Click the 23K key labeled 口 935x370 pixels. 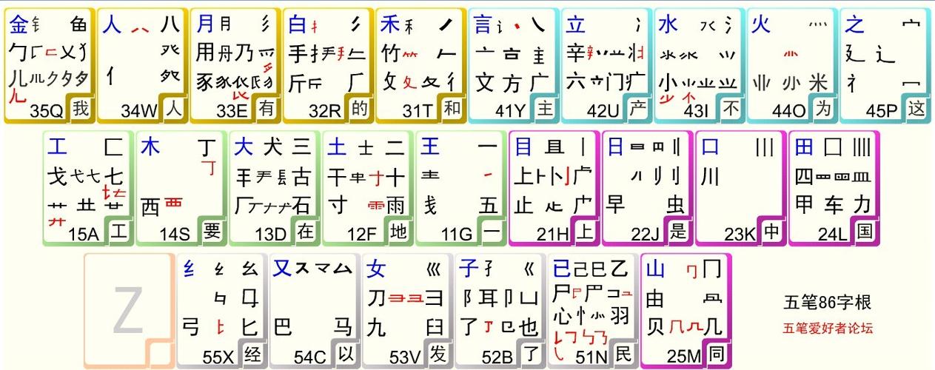[740, 188]
